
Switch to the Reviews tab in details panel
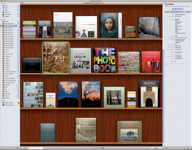coord(181,12)
